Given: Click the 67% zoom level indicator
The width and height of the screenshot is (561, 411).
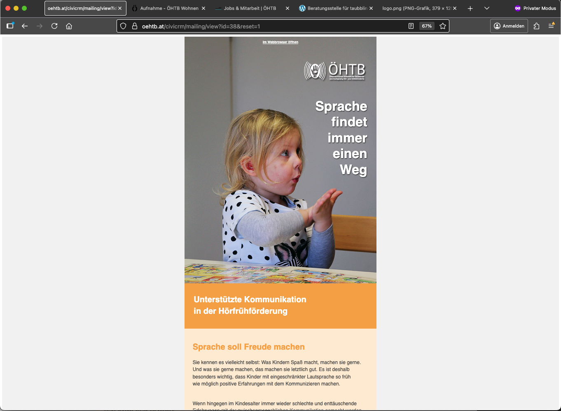Looking at the screenshot, I should 427,26.
